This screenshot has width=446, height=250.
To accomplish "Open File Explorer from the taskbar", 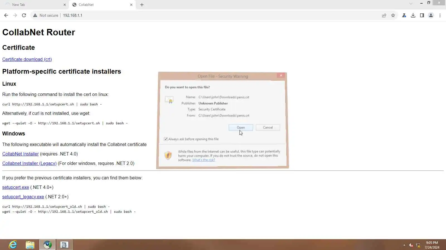I will click(30, 245).
